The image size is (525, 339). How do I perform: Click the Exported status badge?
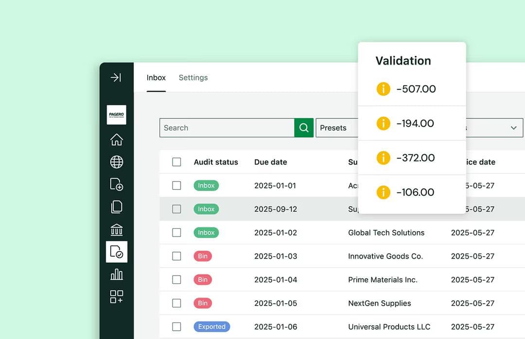coord(211,327)
